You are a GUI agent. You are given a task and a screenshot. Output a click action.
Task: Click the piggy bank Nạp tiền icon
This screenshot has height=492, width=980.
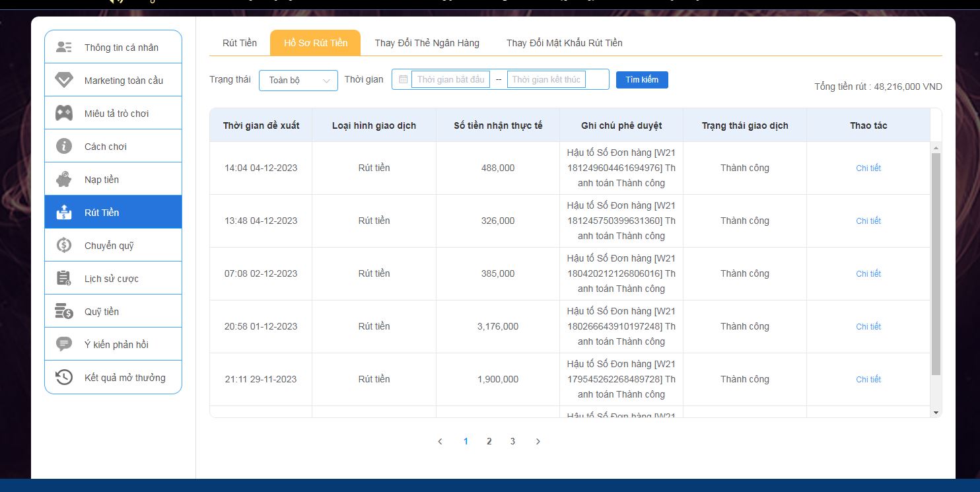(x=64, y=179)
